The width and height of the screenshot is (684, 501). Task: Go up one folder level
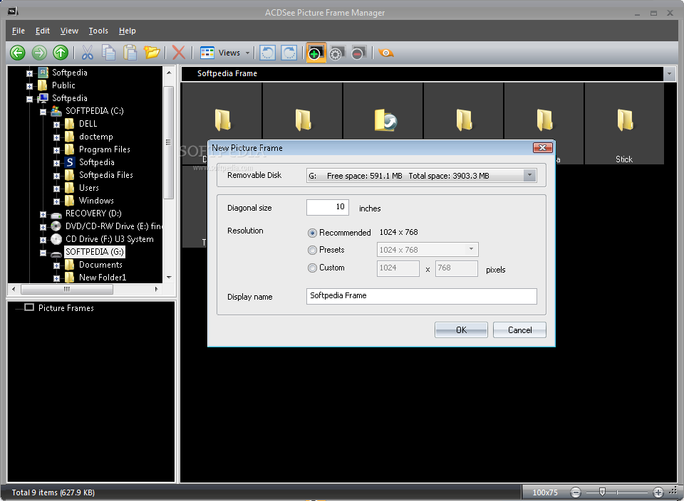[x=61, y=53]
